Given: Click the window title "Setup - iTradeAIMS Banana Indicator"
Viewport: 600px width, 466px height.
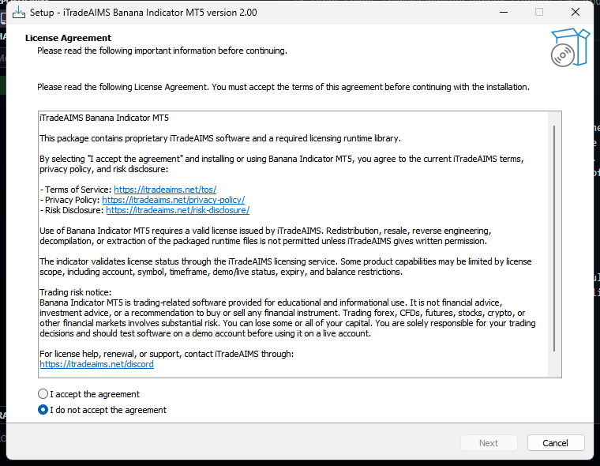Looking at the screenshot, I should point(144,13).
